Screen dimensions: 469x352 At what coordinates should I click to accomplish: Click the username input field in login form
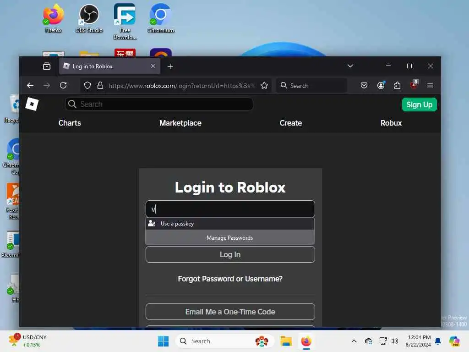230,209
